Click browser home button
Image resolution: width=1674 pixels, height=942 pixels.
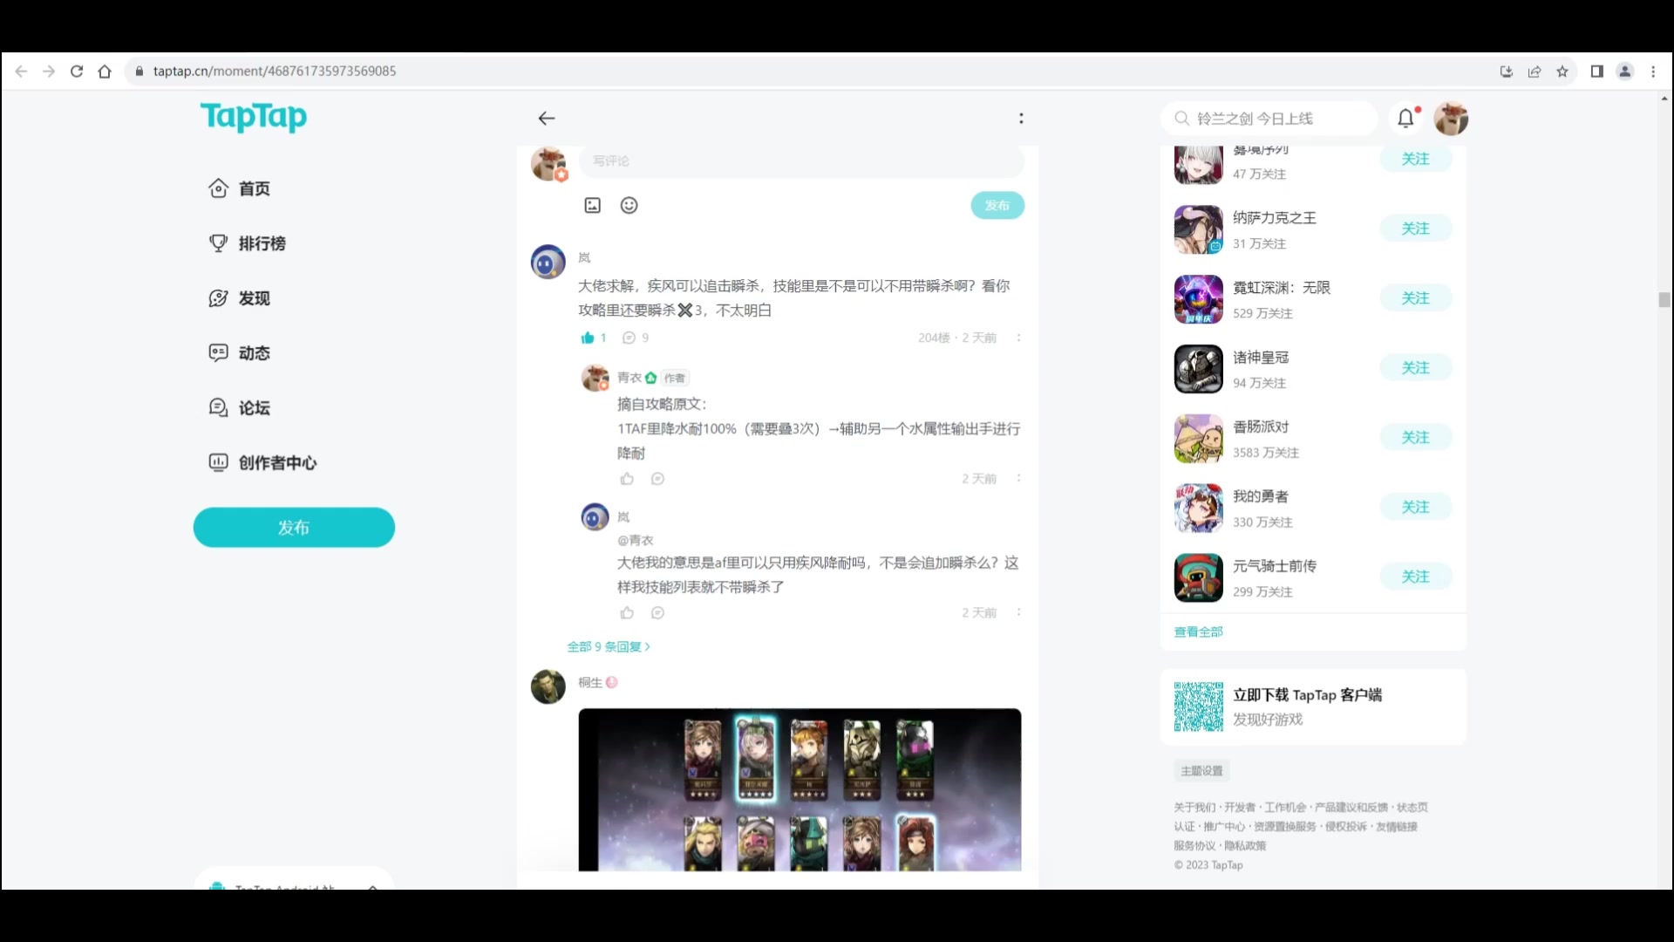coord(105,72)
